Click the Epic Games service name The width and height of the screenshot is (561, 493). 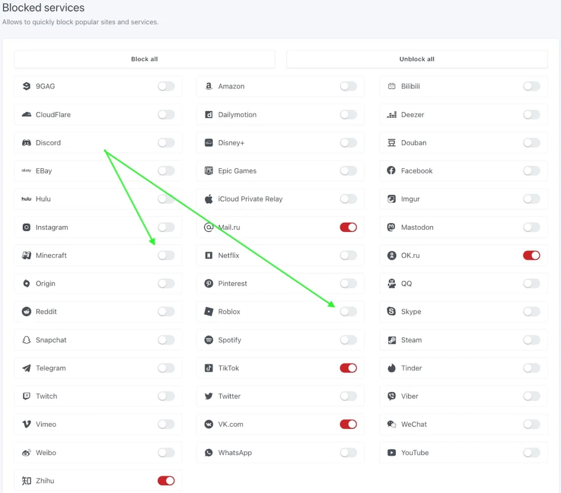click(237, 171)
